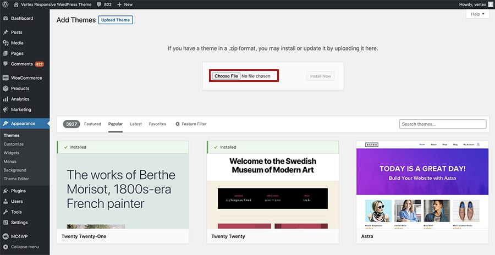The image size is (495, 255).
Task: Click the Collapse menu label
Action: pyautogui.click(x=25, y=247)
